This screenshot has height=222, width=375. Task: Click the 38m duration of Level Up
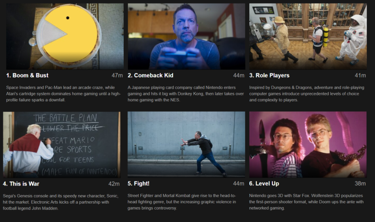pos(360,183)
